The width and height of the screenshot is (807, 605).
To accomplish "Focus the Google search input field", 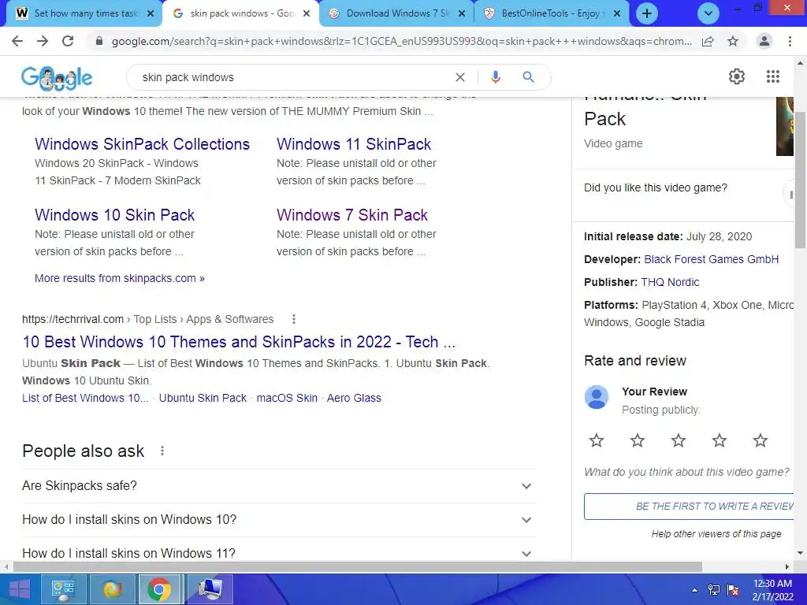I will click(x=296, y=77).
